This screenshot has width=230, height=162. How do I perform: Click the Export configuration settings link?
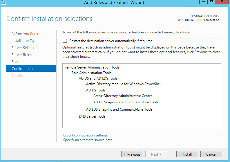click(85, 135)
